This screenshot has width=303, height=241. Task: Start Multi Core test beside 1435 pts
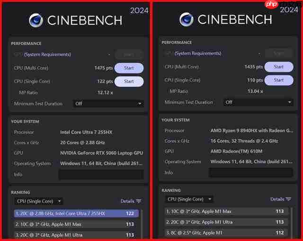tap(278, 67)
